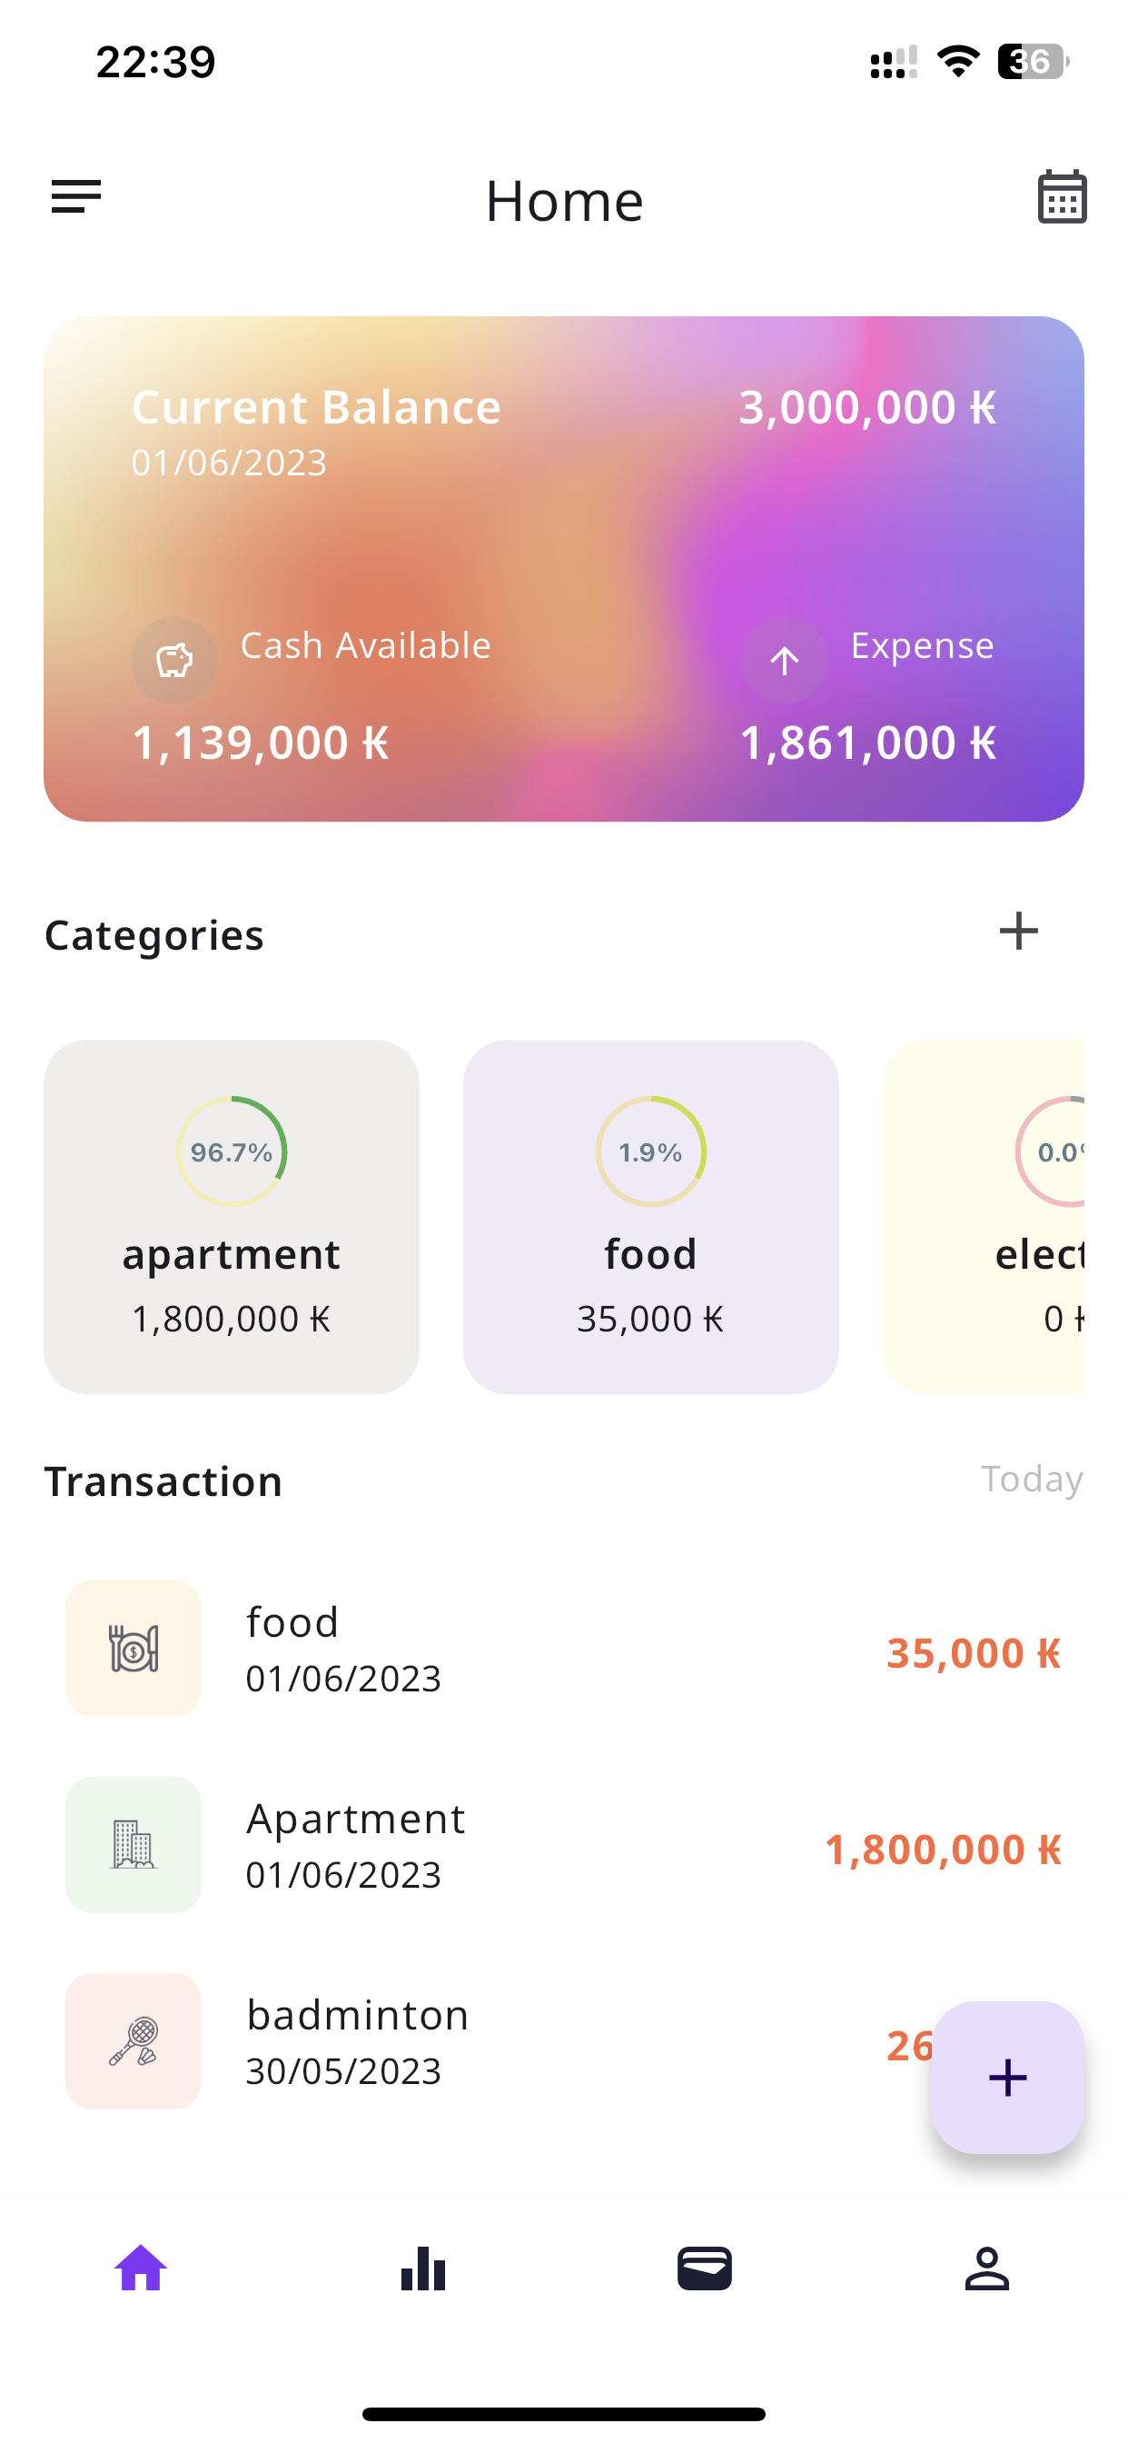Viewport: 1128px width, 2443px height.
Task: Tap the expense up-arrow icon
Action: pyautogui.click(x=784, y=660)
